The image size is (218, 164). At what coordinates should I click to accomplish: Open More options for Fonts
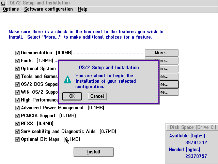[x=169, y=61]
